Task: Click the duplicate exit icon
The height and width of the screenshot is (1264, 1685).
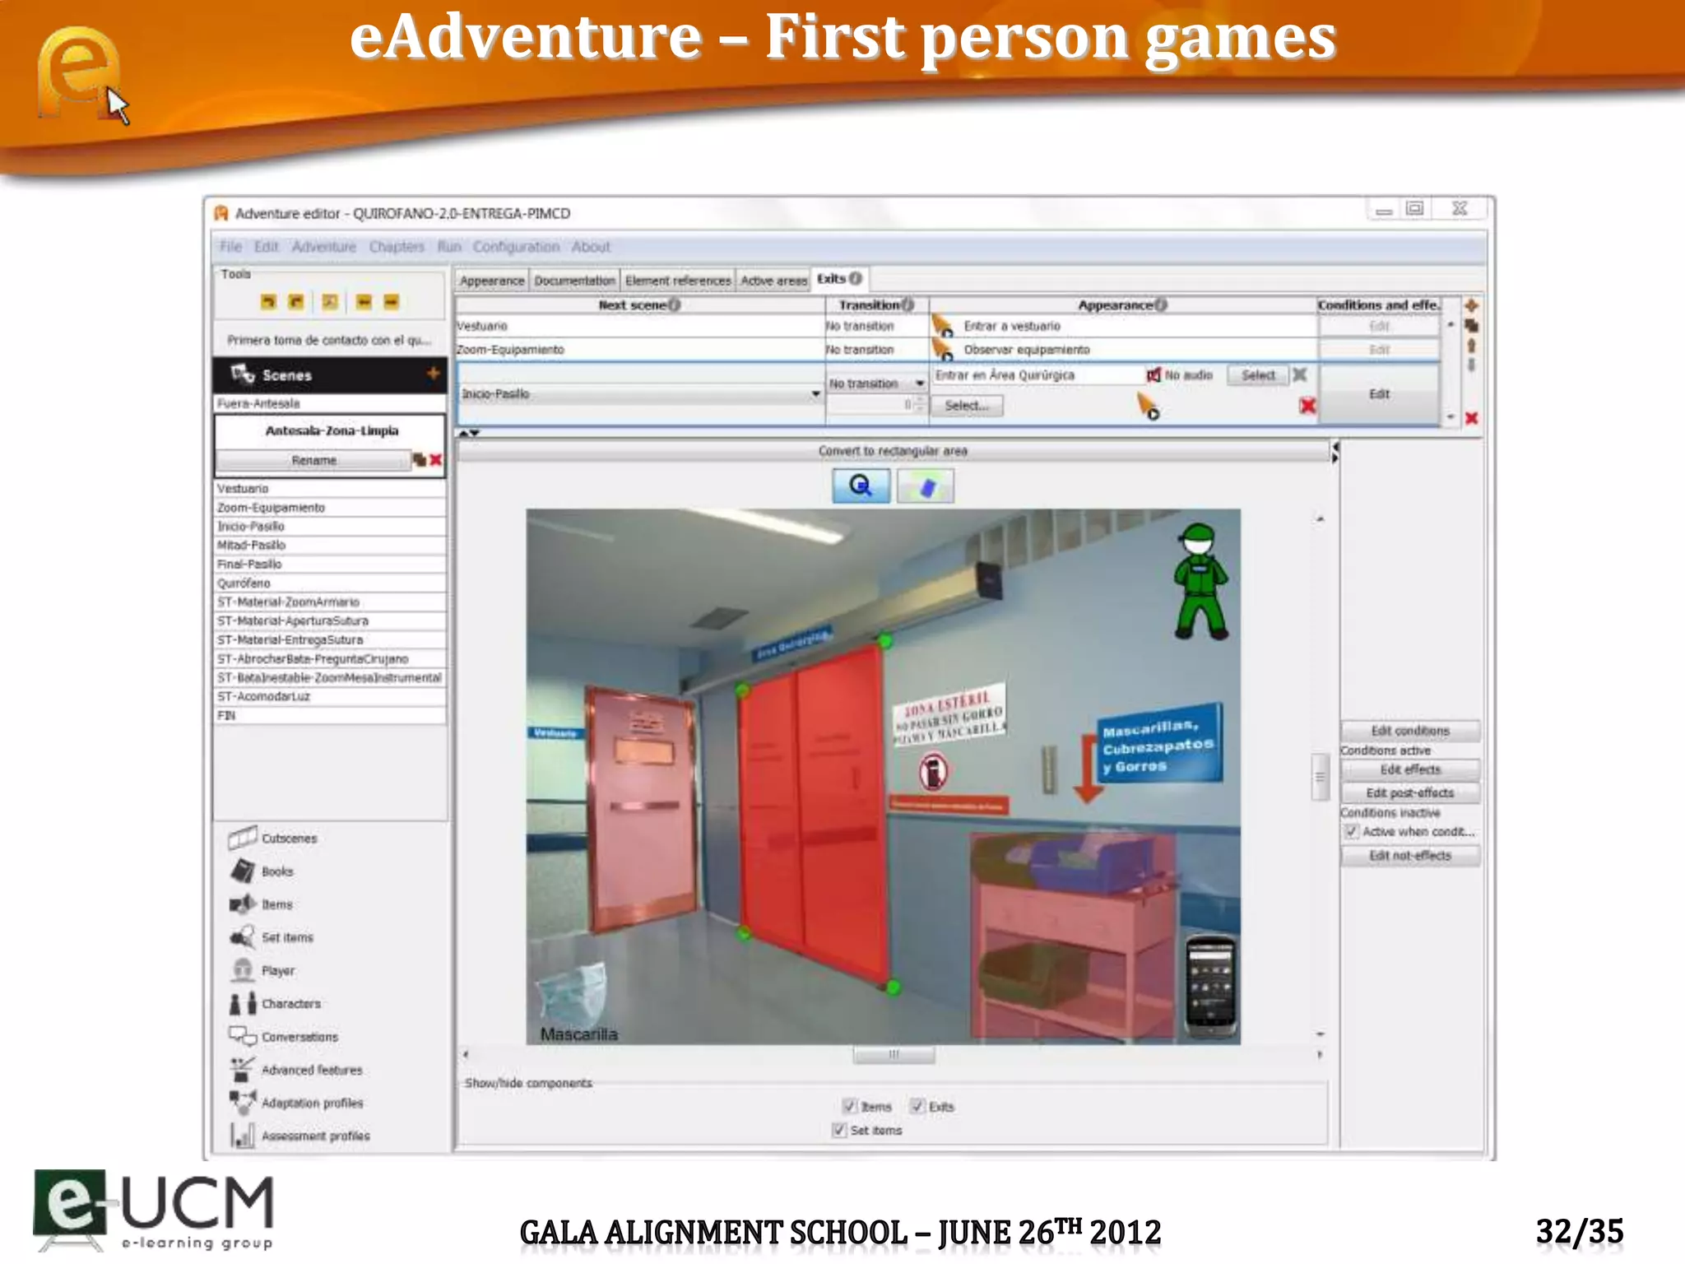Action: pyautogui.click(x=1471, y=326)
